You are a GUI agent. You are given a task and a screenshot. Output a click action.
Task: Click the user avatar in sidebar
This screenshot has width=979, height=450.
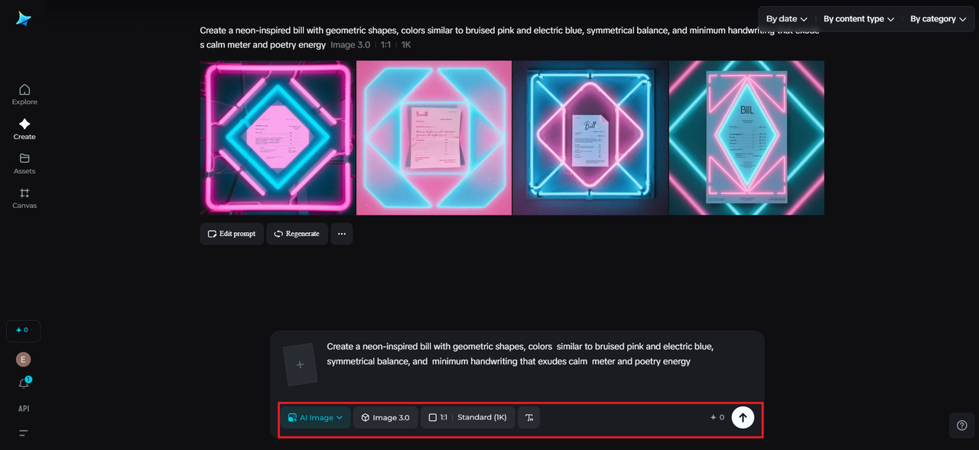(24, 360)
